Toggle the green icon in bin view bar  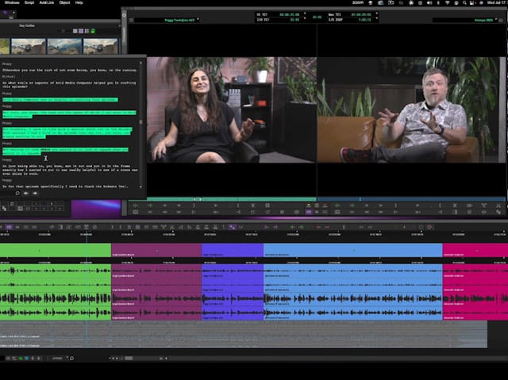pyautogui.click(x=93, y=31)
